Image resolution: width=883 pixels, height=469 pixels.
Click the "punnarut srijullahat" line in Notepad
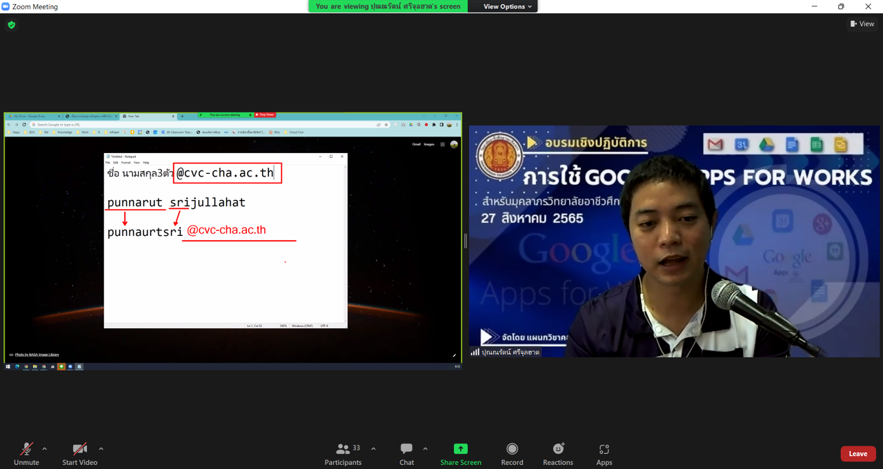tap(177, 203)
